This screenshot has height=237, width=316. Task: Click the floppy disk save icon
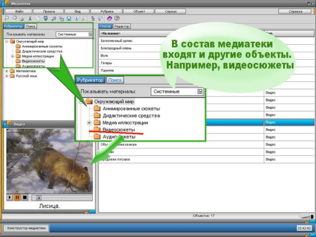click(x=69, y=18)
